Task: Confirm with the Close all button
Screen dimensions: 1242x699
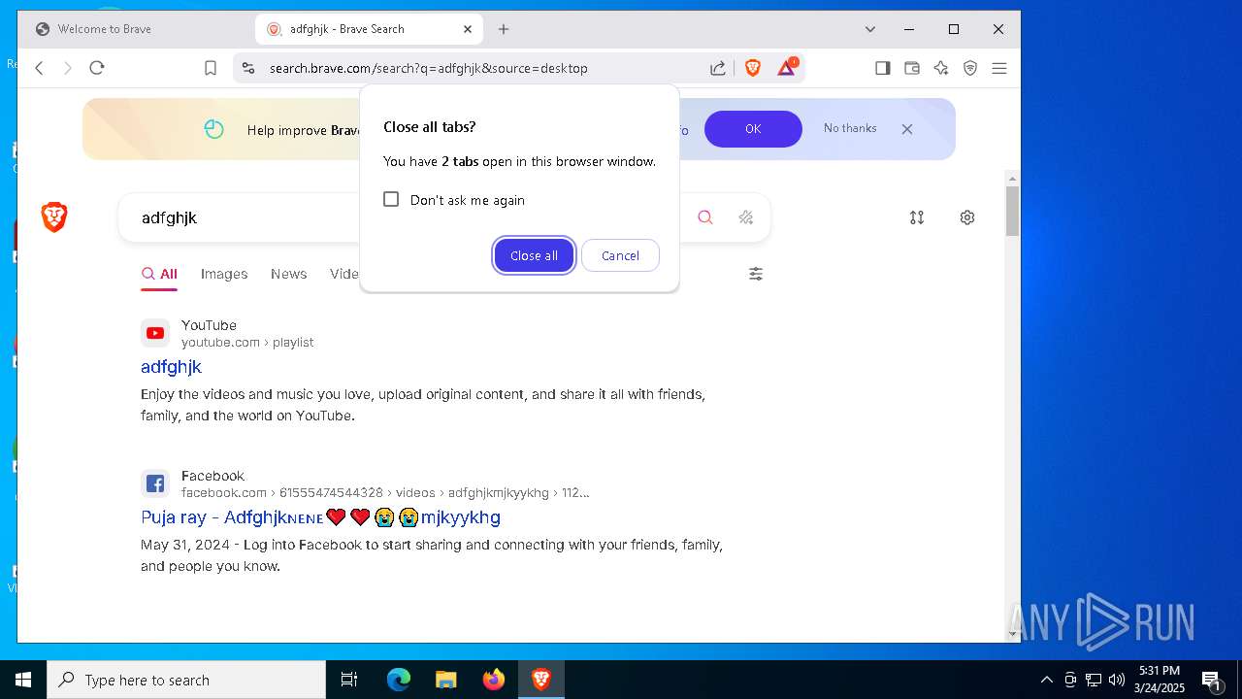Action: [x=534, y=255]
